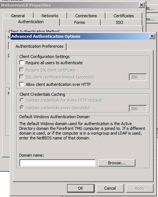This screenshot has width=158, height=197.
Task: Open the SSO tab
Action: (119, 22)
